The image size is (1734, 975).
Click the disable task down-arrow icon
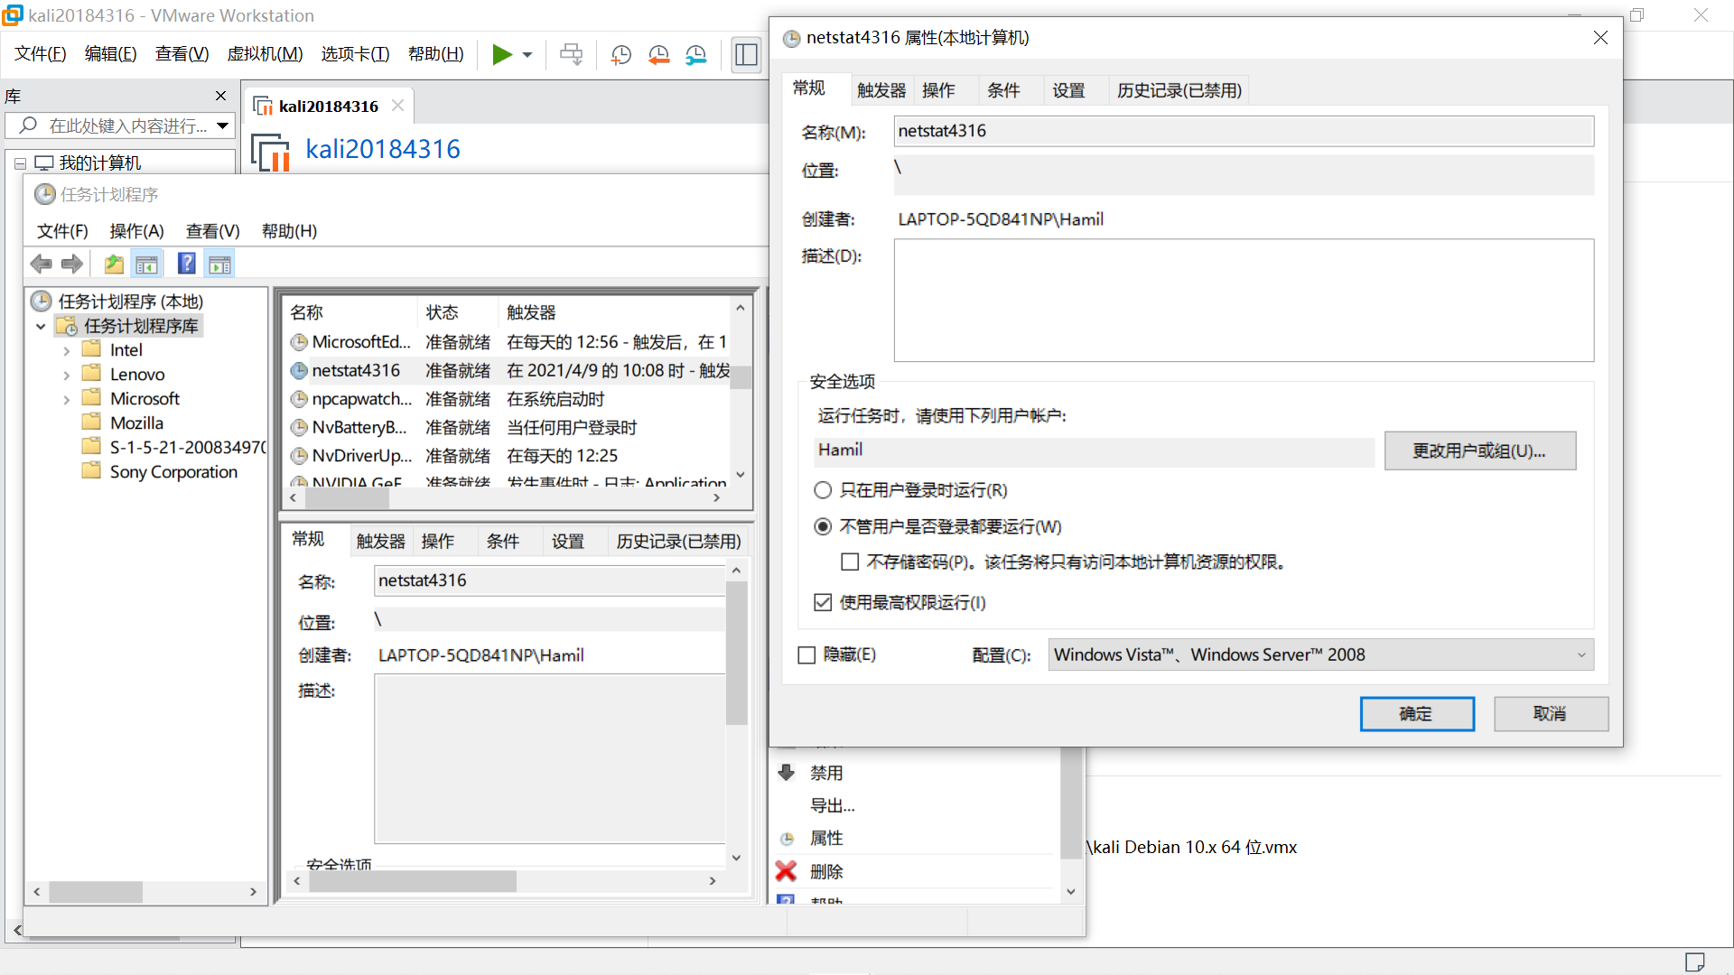tap(786, 773)
